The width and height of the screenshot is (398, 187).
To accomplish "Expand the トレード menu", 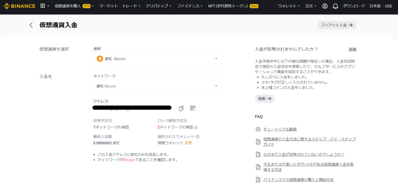I will click(x=131, y=6).
